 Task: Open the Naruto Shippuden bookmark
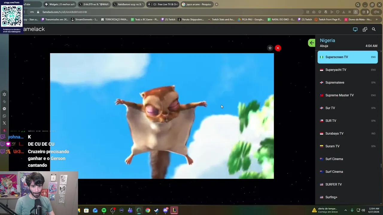[191, 19]
